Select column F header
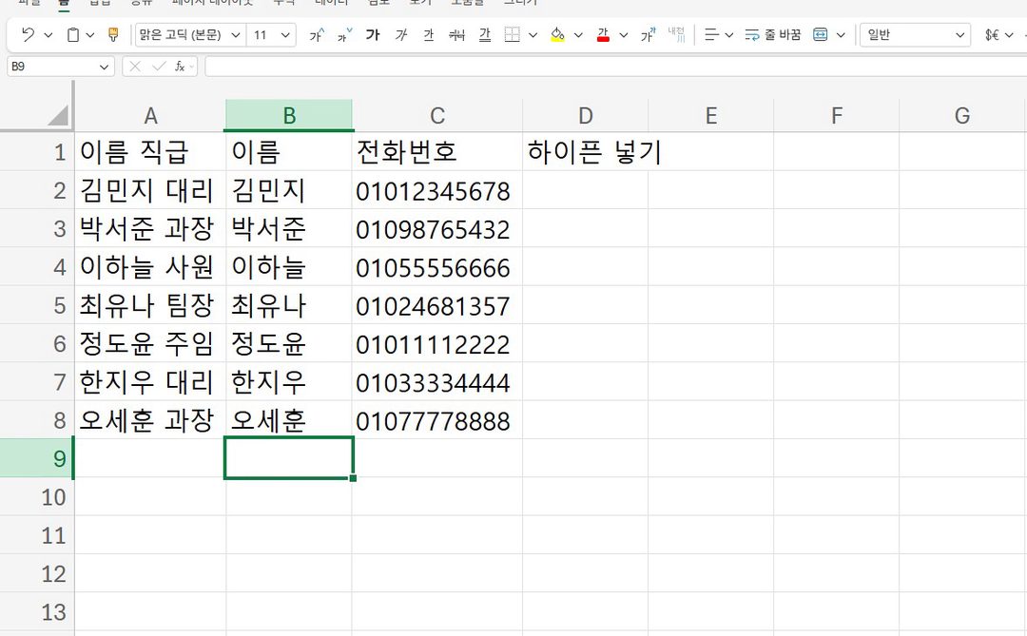1027x636 pixels. point(837,115)
